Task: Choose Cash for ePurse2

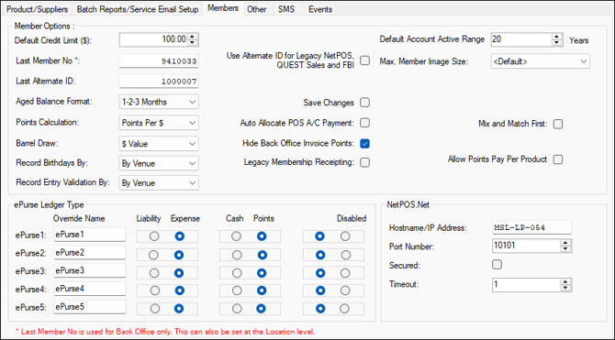Action: coord(237,255)
